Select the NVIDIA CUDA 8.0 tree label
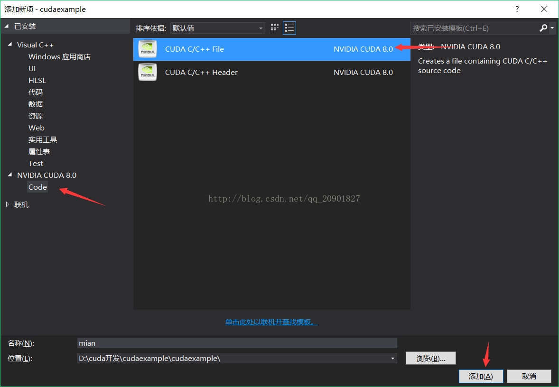 click(x=47, y=175)
